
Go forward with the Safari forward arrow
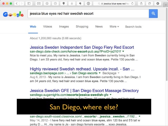tap(22, 3)
